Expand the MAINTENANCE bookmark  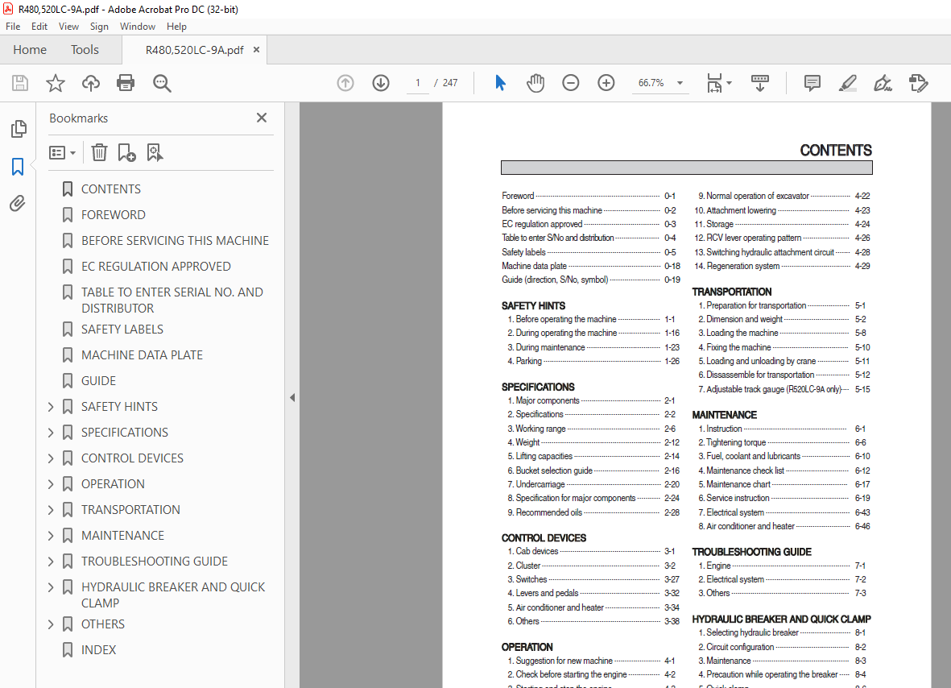[51, 536]
